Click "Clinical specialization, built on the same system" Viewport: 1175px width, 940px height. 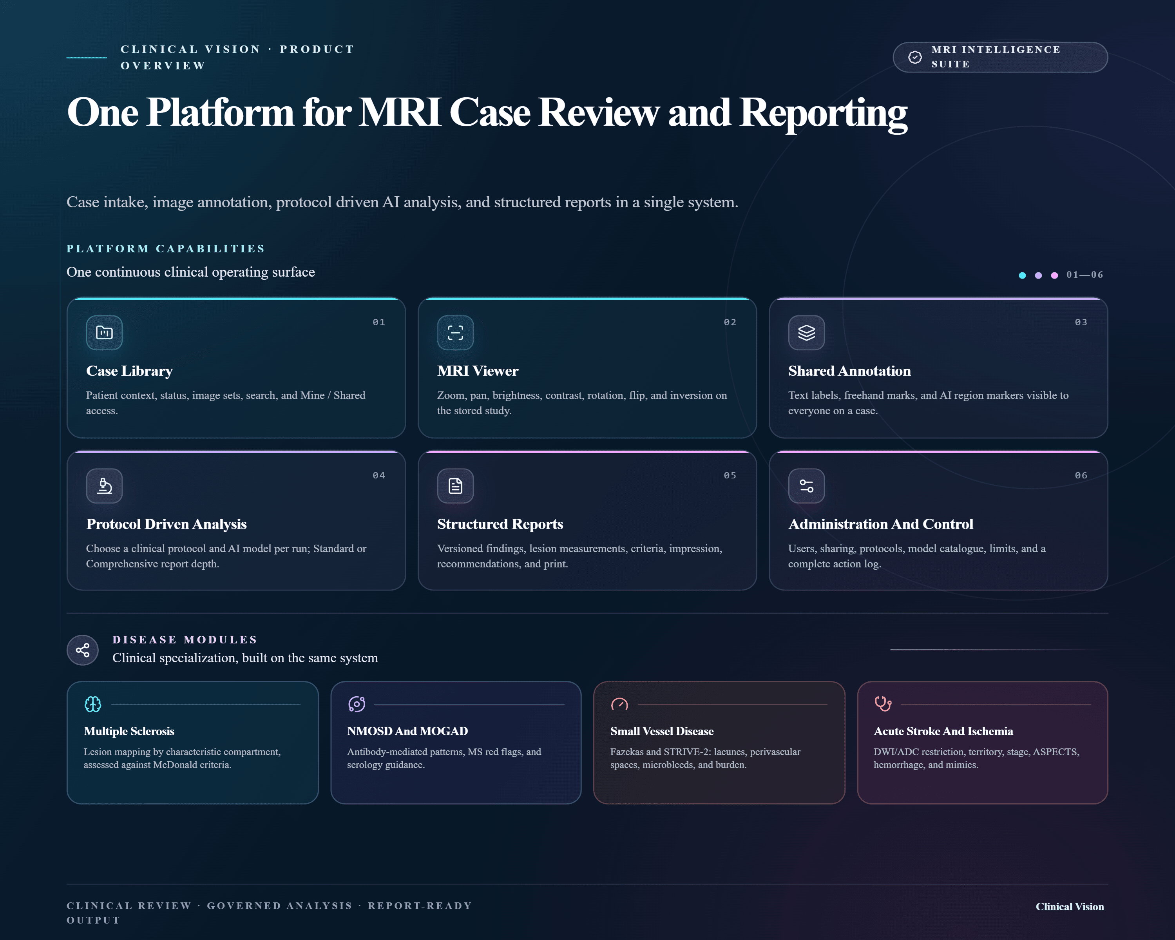tap(245, 658)
